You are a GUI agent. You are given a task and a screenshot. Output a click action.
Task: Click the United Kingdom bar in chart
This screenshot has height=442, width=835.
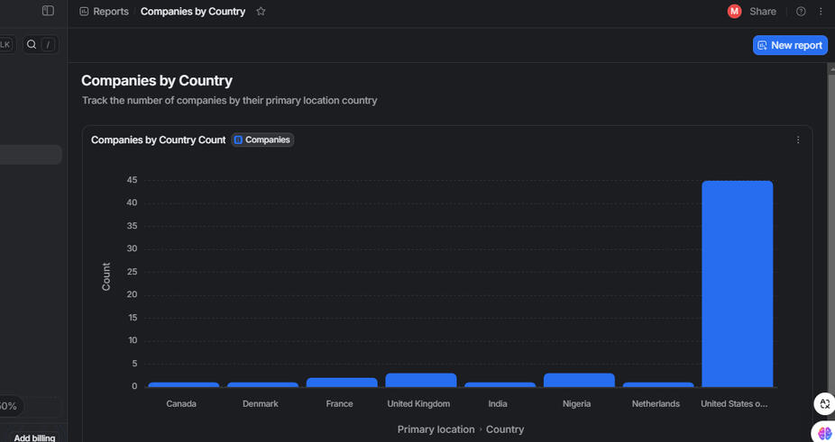420,380
